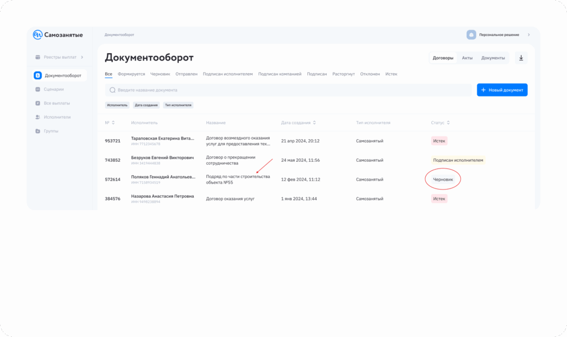
Task: Toggle the Тип исполнителя filter chip
Action: [x=178, y=105]
